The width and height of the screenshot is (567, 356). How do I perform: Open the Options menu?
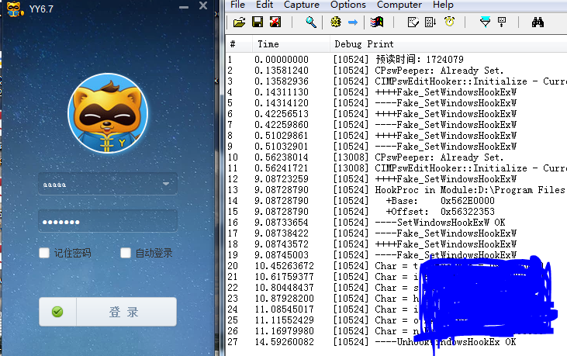coord(348,5)
